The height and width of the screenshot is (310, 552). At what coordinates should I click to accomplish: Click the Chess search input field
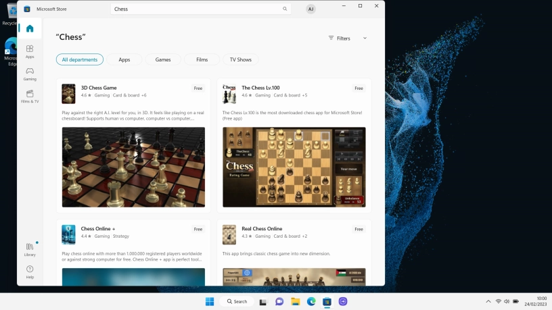tap(196, 9)
